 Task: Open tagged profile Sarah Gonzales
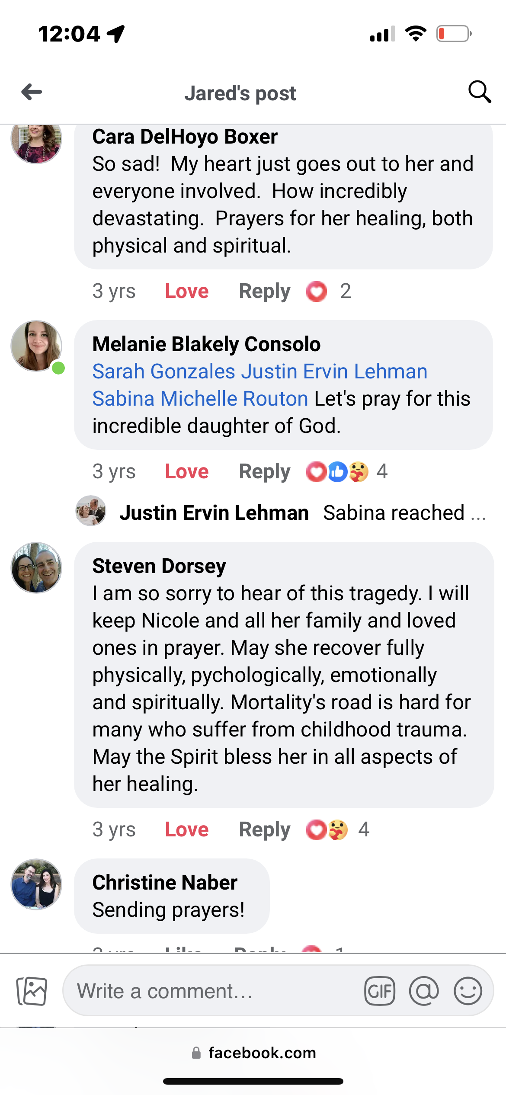click(163, 371)
